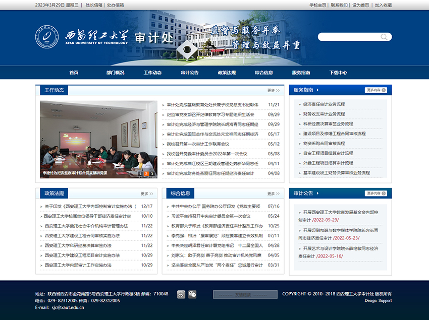Click 联系我们 link at top right
The image size is (429, 320).
(x=339, y=5)
